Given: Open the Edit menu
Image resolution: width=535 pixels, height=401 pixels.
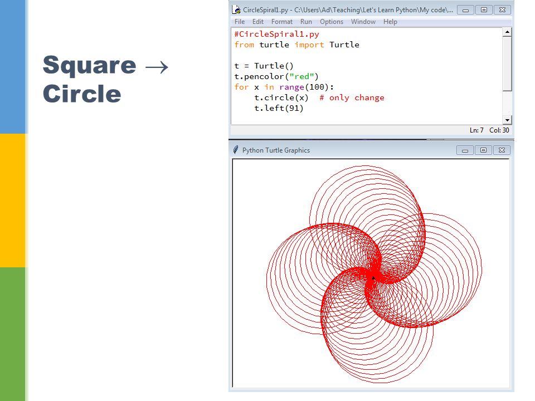Looking at the screenshot, I should click(258, 22).
